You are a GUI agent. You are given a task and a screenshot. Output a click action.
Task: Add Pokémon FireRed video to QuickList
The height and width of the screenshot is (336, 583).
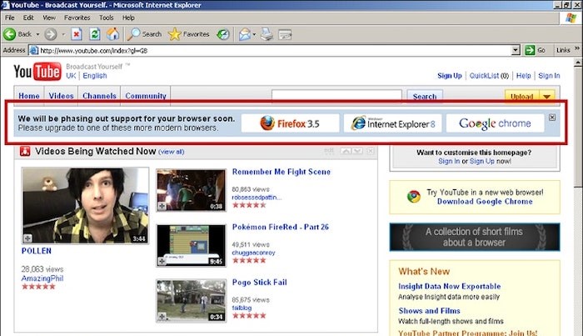tap(162, 261)
